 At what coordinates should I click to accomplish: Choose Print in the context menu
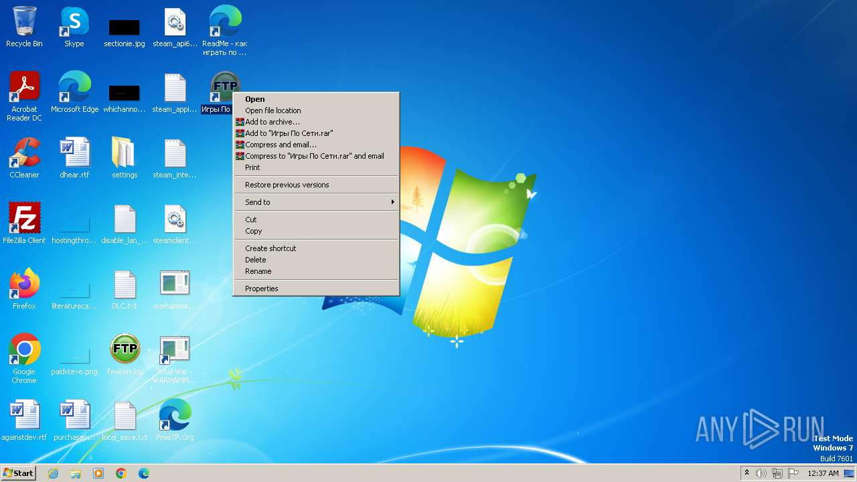click(x=315, y=167)
